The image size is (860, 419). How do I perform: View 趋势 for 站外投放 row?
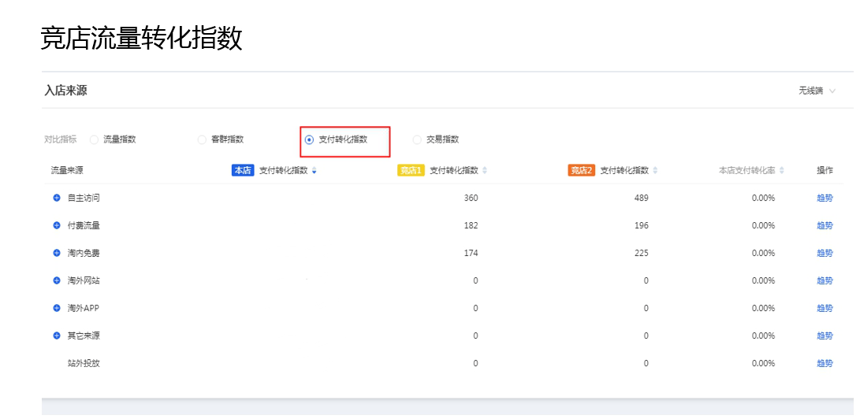[x=825, y=363]
